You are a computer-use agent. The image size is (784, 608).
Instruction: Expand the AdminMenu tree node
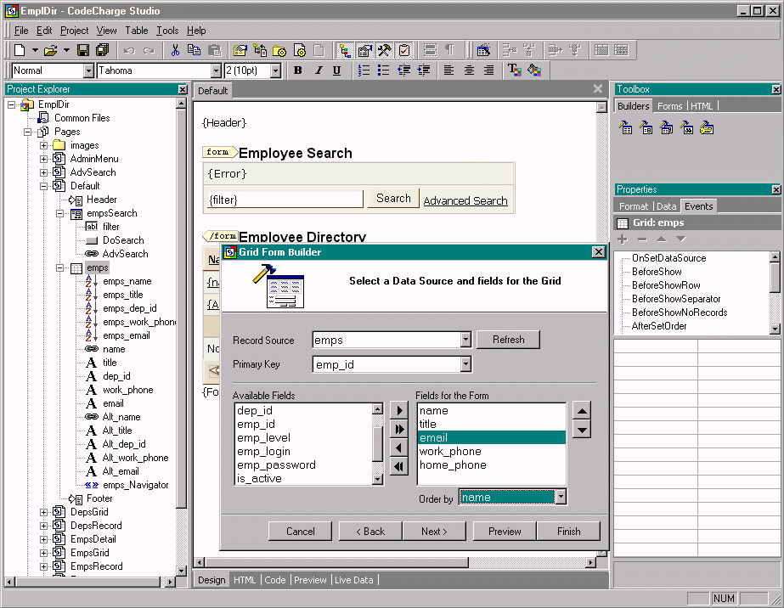coord(44,159)
